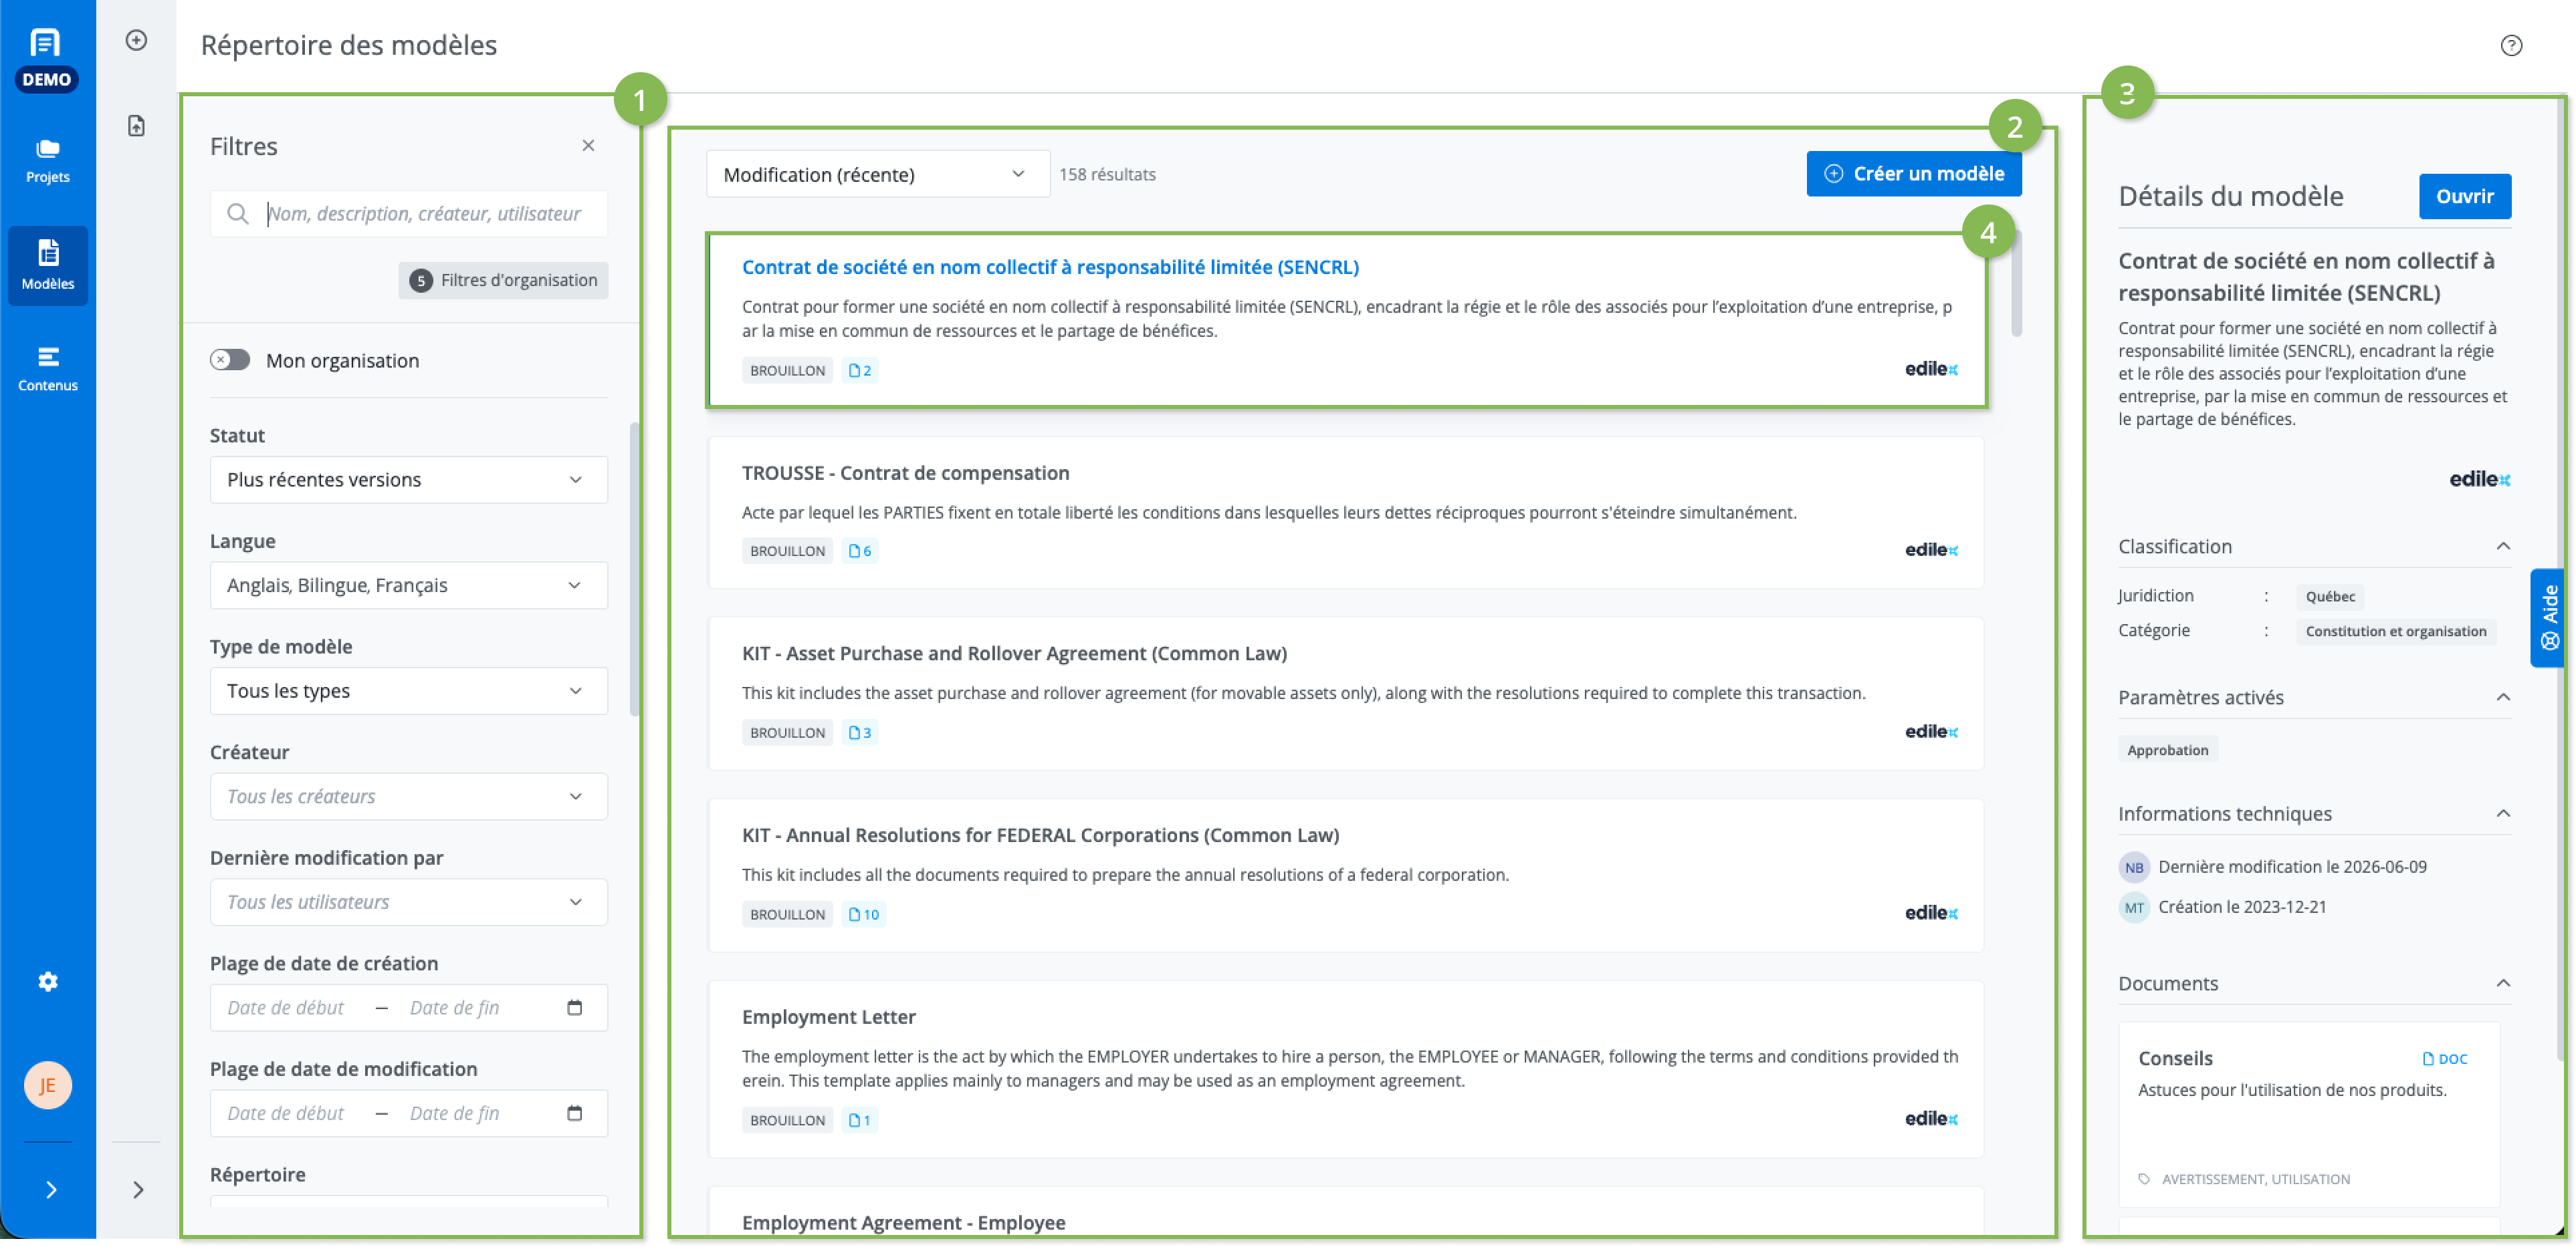Image resolution: width=2576 pixels, height=1247 pixels.
Task: Open the Type de modèle dropdown
Action: point(408,690)
